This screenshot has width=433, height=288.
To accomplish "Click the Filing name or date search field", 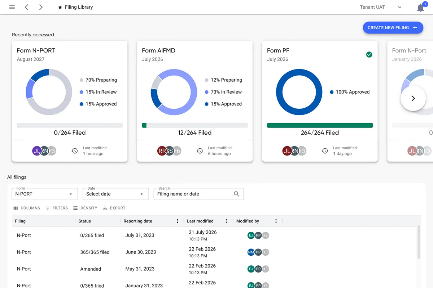I will point(193,194).
